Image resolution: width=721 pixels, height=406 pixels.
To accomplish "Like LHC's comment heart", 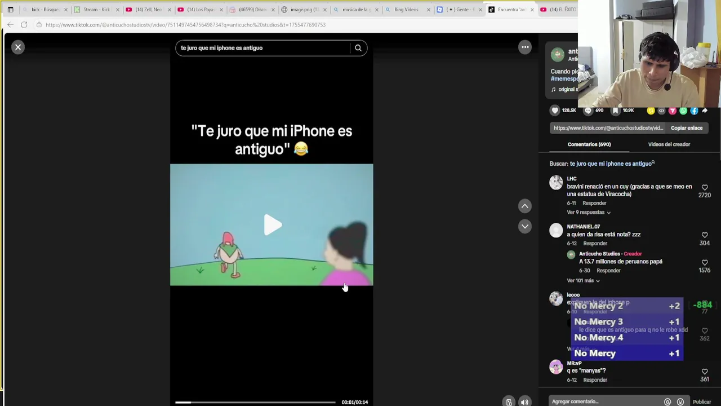I will click(x=705, y=187).
